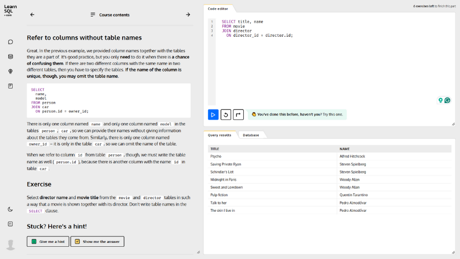Screen dimensions: 460x259
Task: Open the notes icon in the sidebar
Action: coord(10,86)
